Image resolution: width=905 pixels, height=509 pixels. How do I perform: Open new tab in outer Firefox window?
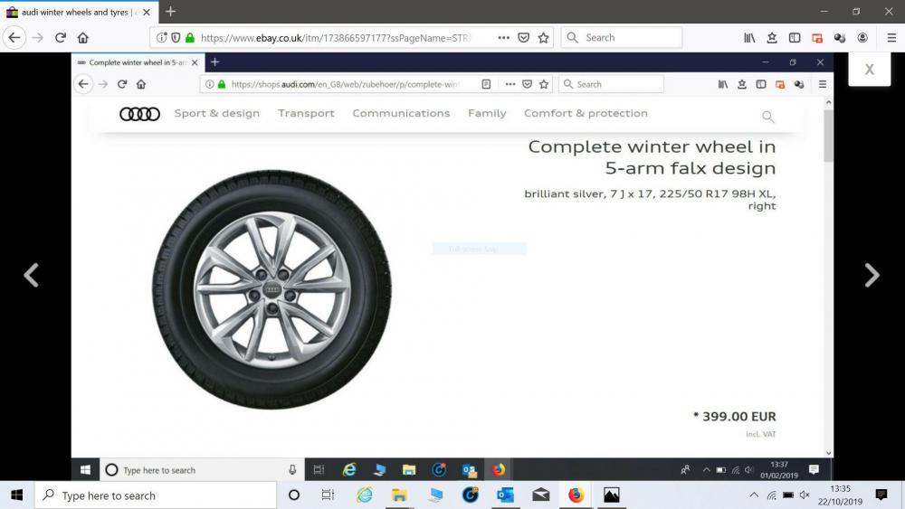point(170,12)
